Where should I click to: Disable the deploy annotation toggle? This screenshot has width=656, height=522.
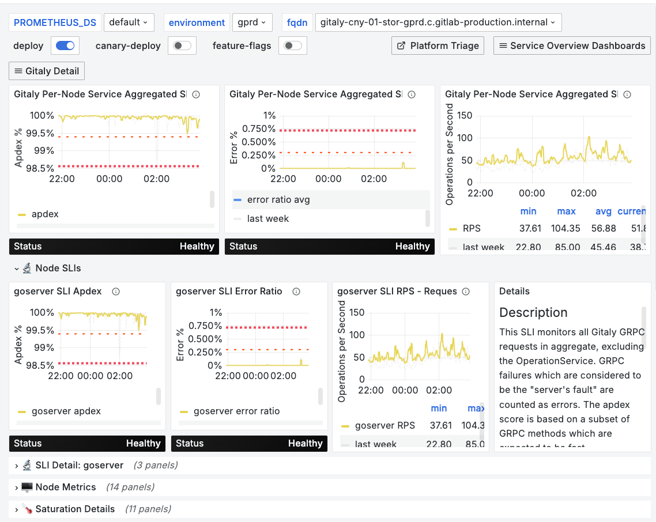65,46
